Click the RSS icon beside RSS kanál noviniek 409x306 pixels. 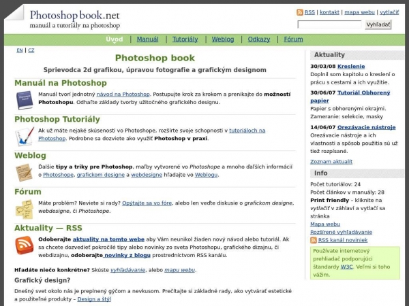pos(314,240)
